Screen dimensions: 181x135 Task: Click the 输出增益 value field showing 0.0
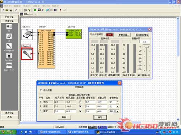click(145, 42)
